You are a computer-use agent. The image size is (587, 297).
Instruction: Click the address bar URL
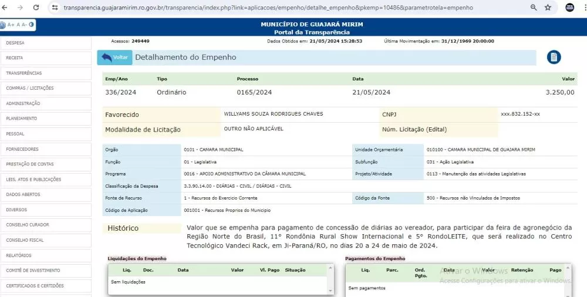coord(268,8)
